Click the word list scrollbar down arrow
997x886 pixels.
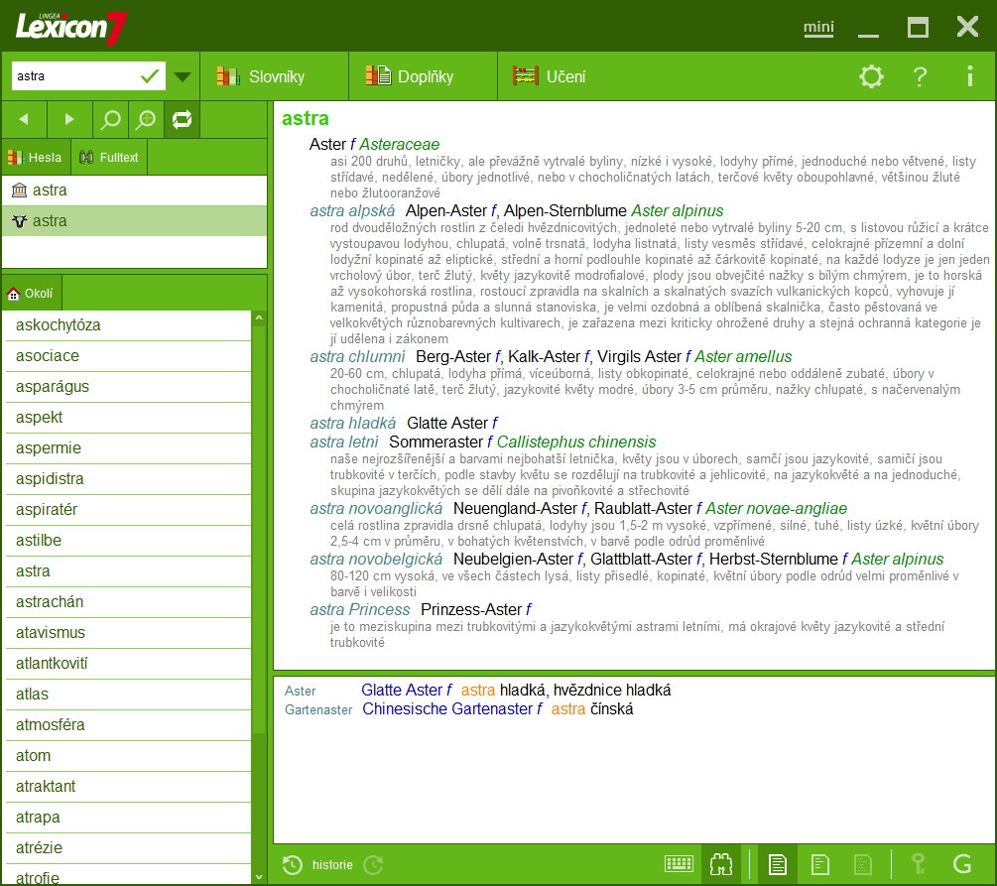click(259, 876)
